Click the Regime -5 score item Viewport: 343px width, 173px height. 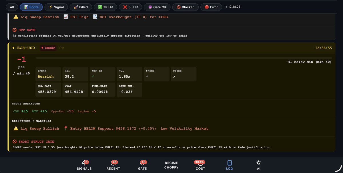pyautogui.click(x=87, y=111)
